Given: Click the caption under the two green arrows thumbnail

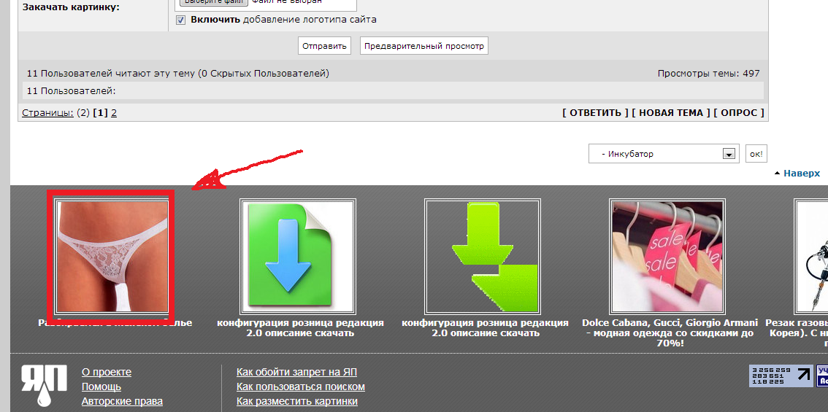Looking at the screenshot, I should click(486, 328).
